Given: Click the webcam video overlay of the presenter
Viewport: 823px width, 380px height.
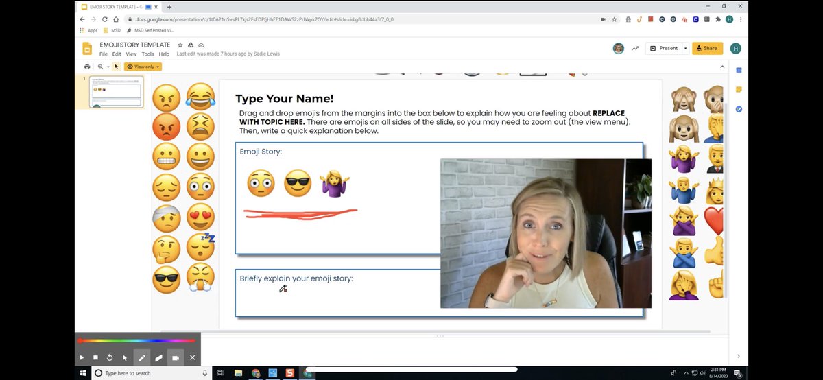Looking at the screenshot, I should [546, 233].
